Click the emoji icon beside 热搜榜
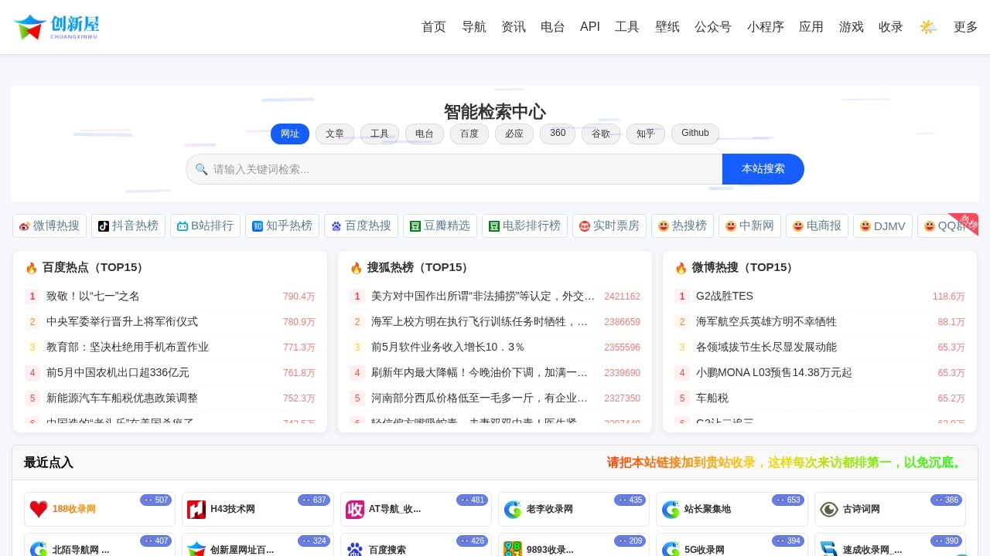Screen dimensions: 990x556 [664, 226]
